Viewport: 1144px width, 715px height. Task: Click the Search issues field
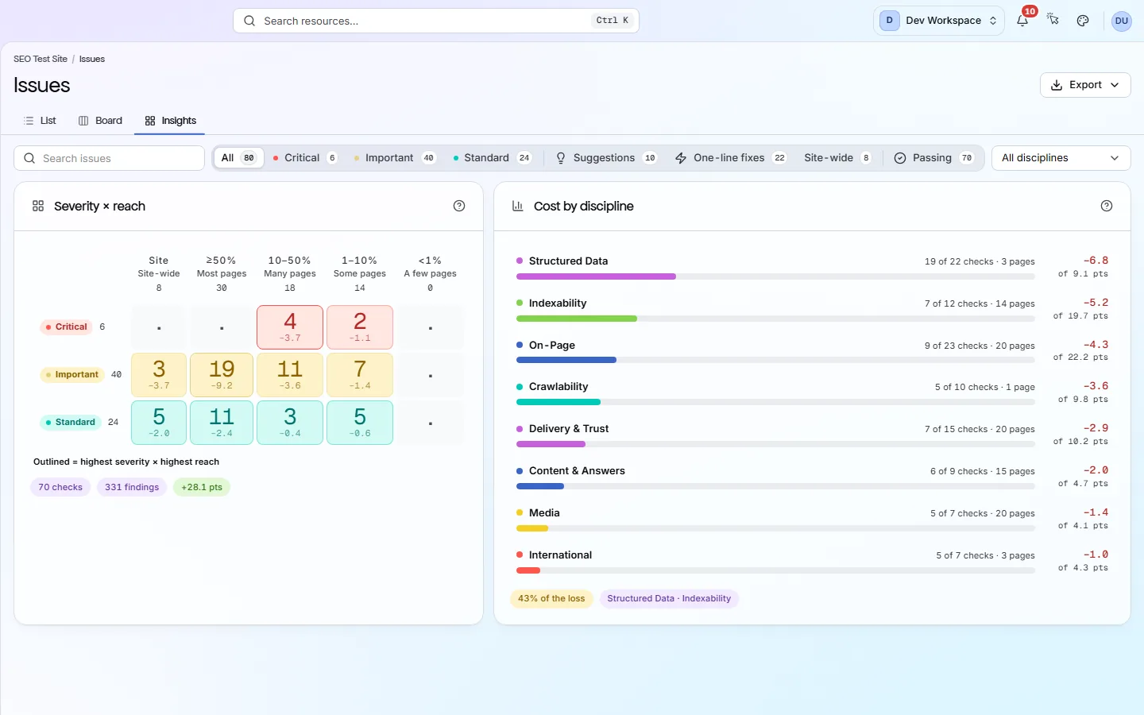tap(109, 158)
